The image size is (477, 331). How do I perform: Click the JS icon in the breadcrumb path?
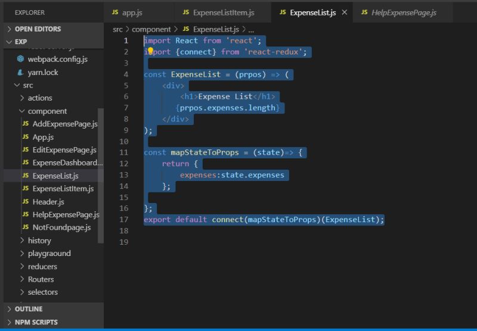(x=186, y=29)
